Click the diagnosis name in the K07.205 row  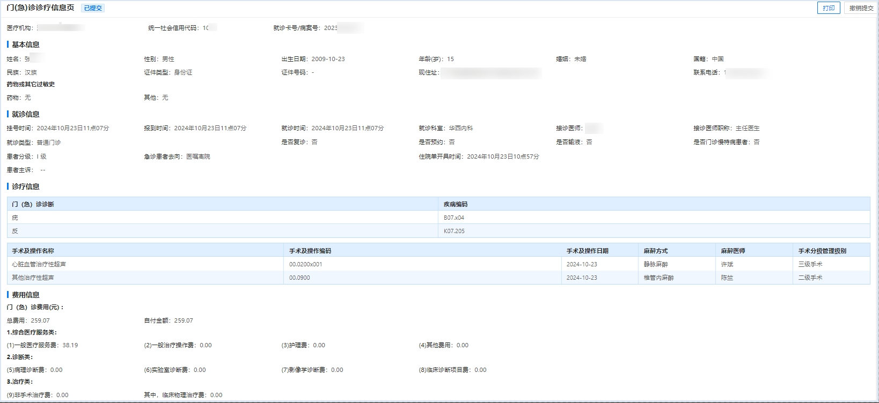(x=15, y=231)
